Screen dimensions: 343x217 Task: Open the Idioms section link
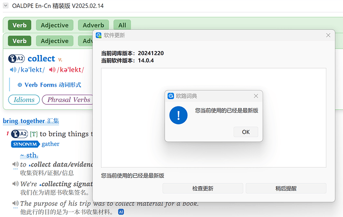point(24,100)
